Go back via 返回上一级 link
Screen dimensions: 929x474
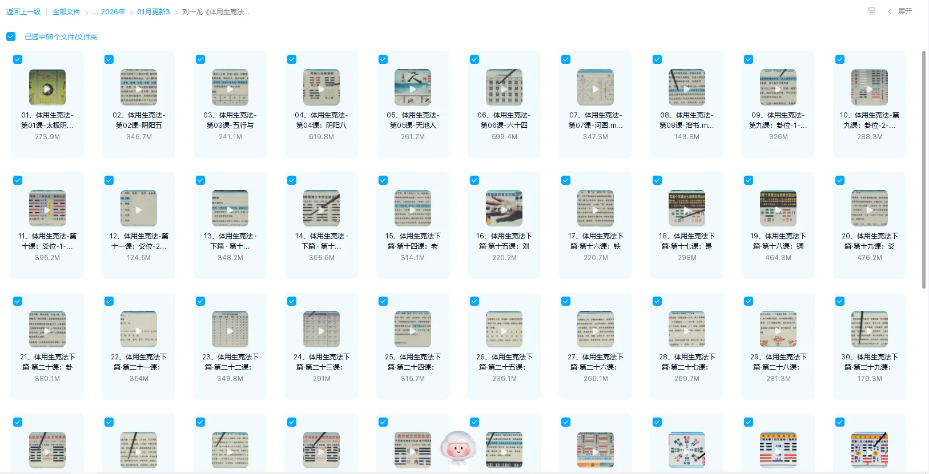point(23,11)
